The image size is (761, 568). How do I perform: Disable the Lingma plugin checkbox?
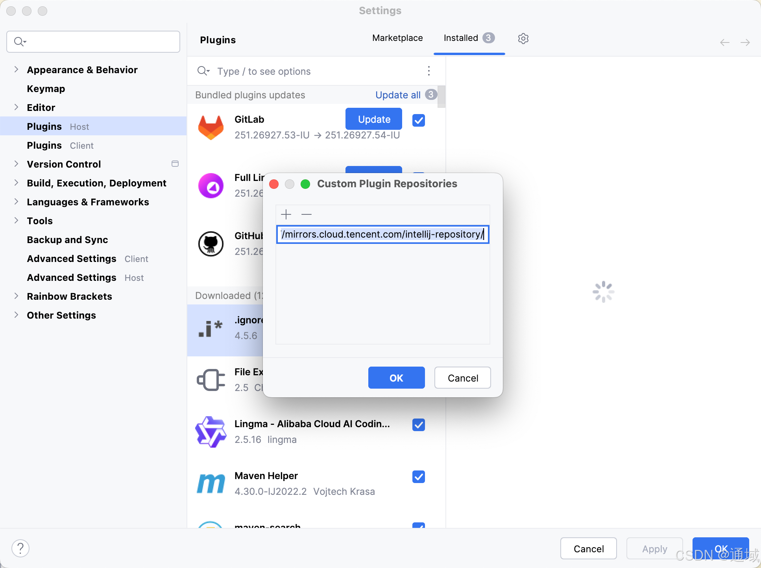[x=419, y=425]
